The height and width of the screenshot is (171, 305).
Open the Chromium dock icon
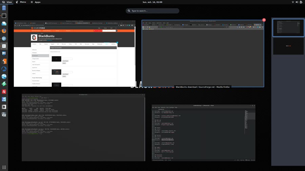[x=4, y=39]
